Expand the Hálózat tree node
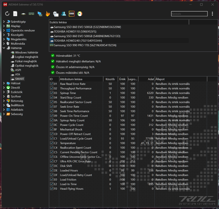The height and width of the screenshot is (209, 219). pos(4,83)
